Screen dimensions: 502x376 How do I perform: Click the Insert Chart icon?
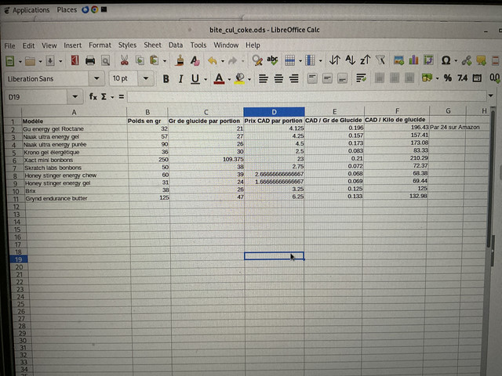[x=413, y=60]
